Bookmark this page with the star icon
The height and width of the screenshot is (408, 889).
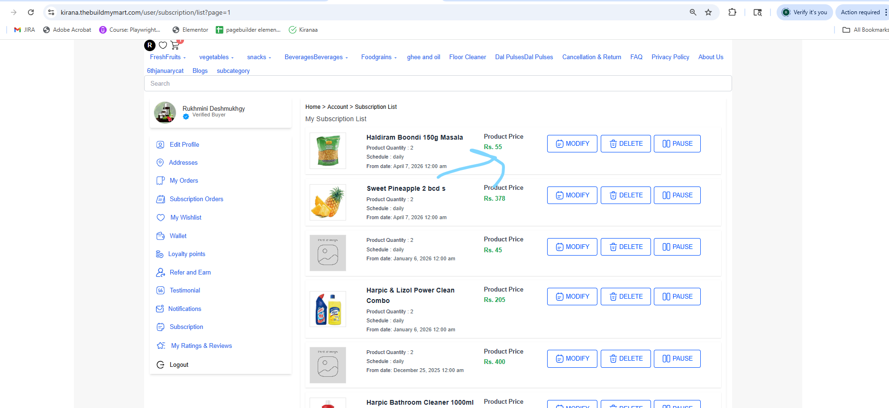708,12
